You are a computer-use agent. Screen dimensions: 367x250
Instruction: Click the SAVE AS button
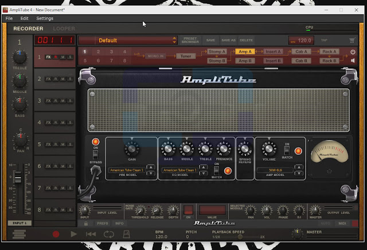tap(228, 40)
